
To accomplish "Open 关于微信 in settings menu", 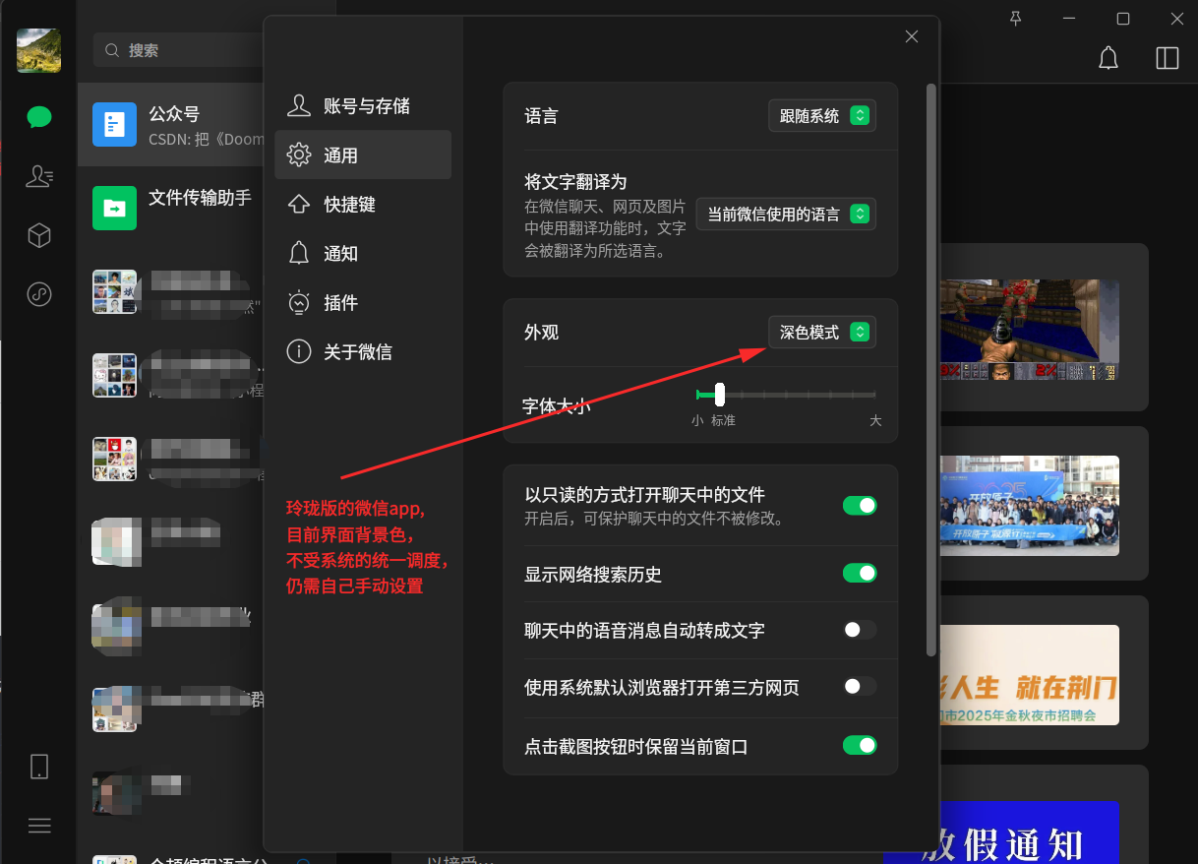I will point(363,352).
